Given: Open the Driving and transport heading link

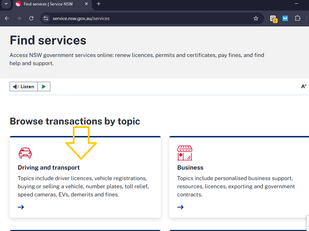Looking at the screenshot, I should (x=49, y=168).
